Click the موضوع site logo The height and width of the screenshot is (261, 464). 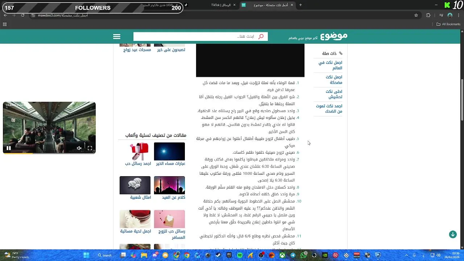333,36
